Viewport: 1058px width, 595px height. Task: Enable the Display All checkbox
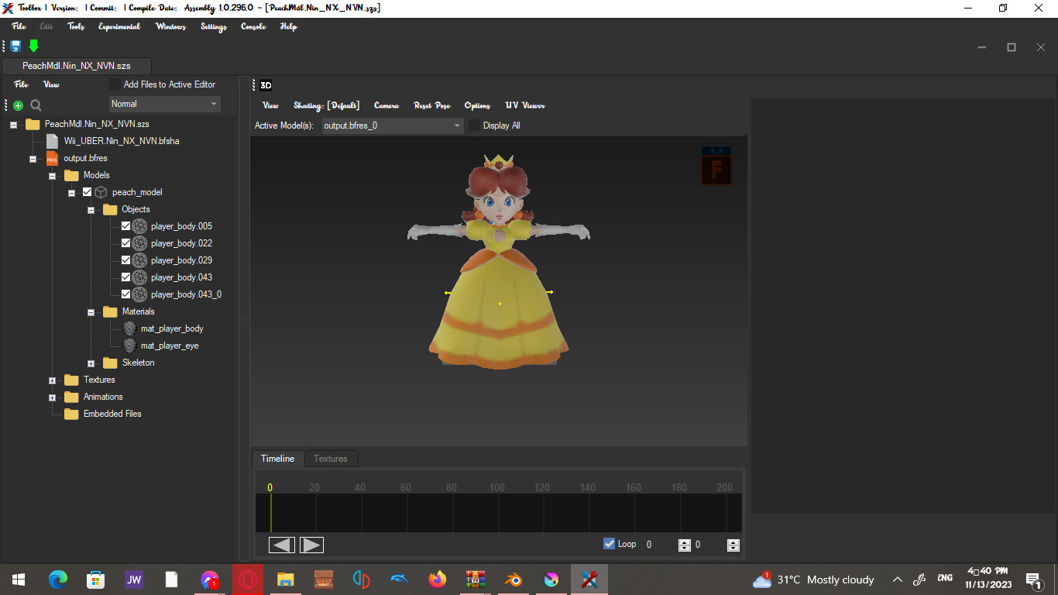tap(475, 125)
